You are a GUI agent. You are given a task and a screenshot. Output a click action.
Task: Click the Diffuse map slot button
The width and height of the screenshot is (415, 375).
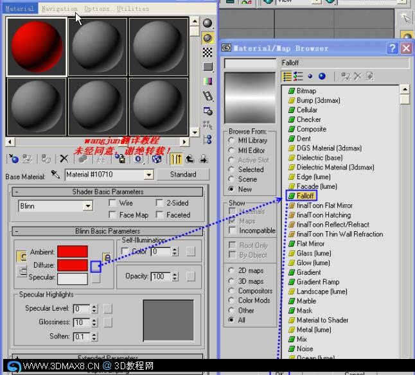point(96,266)
